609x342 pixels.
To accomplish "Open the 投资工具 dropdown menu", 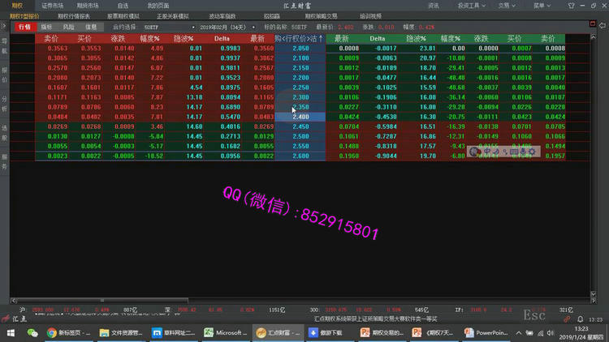I will (469, 5).
